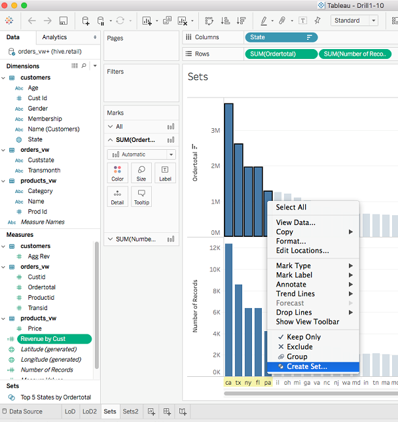
Task: Click the New Worksheet tab icon
Action: (151, 412)
